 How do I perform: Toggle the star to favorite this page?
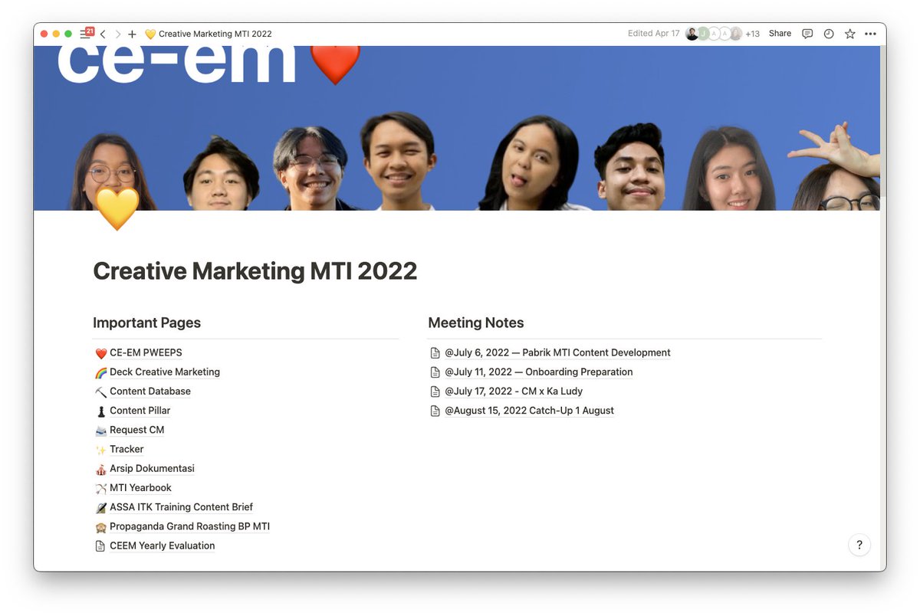click(849, 33)
